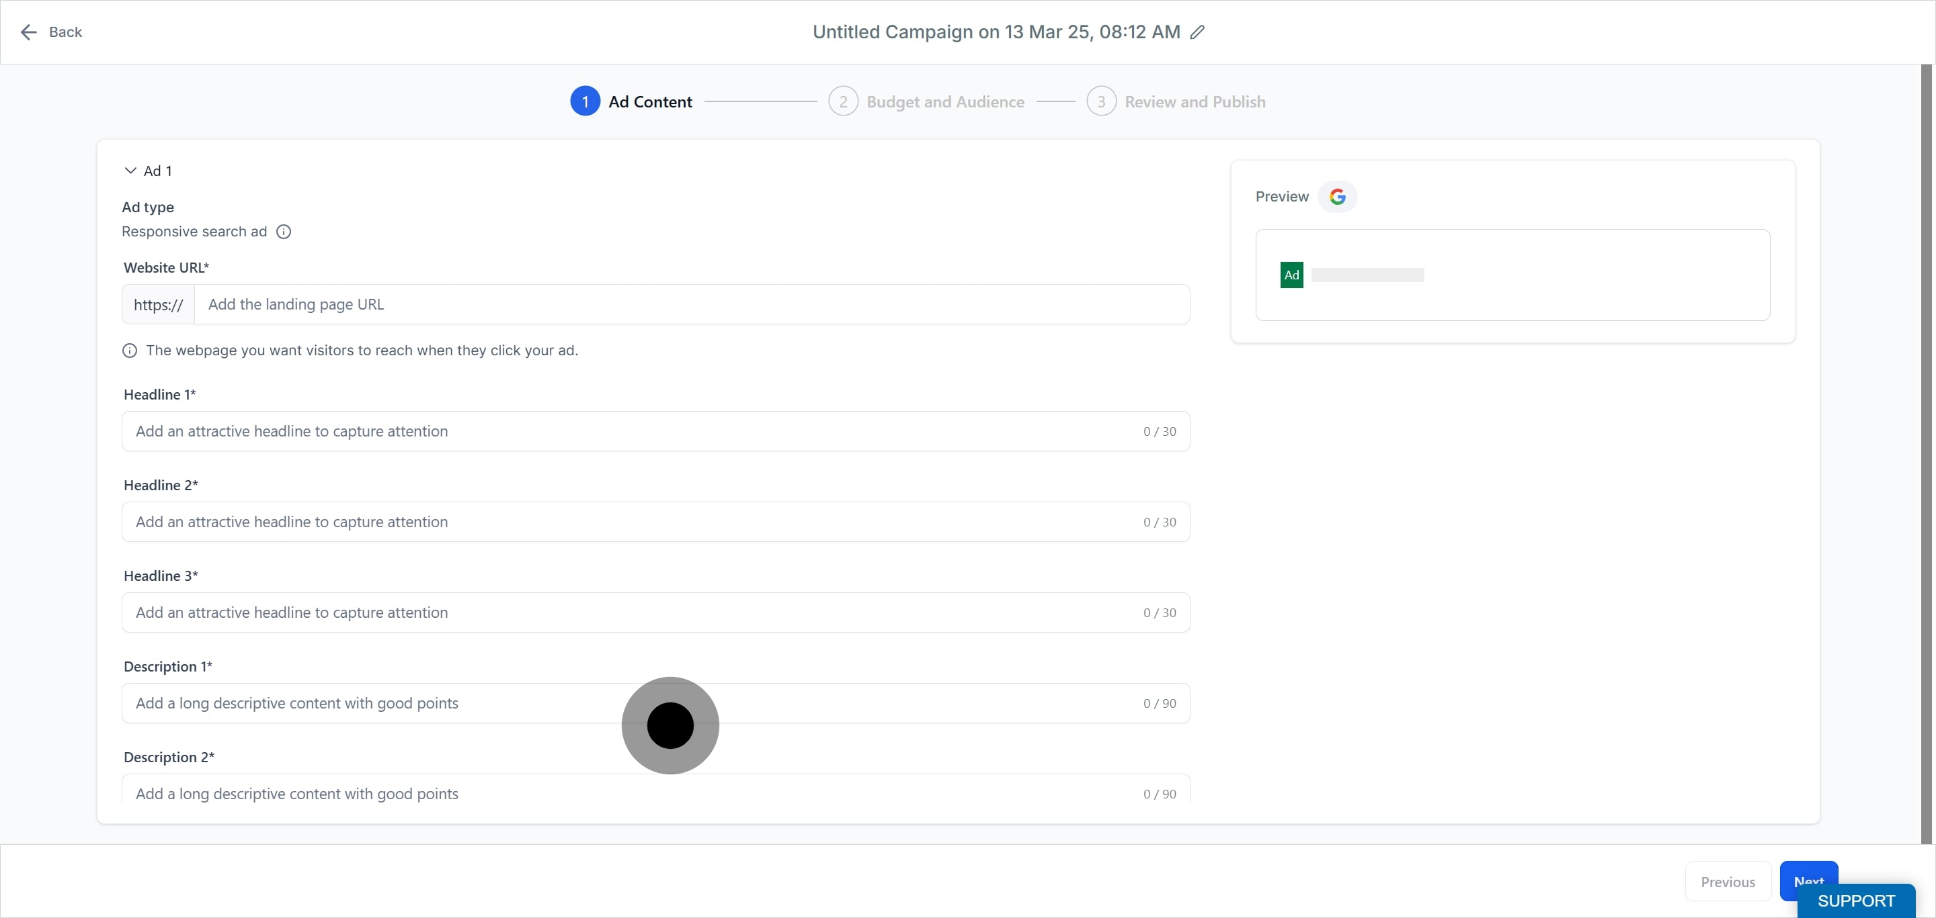The width and height of the screenshot is (1936, 918).
Task: Select the step 3 circle icon
Action: tap(1101, 101)
